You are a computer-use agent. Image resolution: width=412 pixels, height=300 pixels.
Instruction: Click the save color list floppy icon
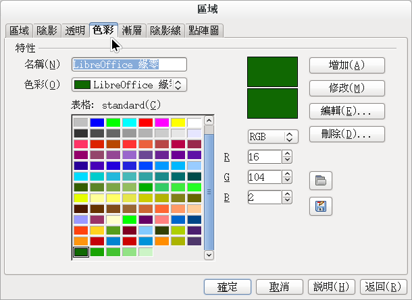pyautogui.click(x=320, y=207)
